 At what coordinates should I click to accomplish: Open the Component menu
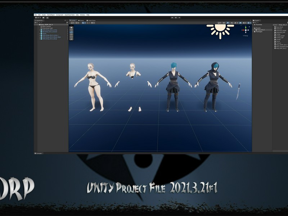pyautogui.click(x=59, y=15)
